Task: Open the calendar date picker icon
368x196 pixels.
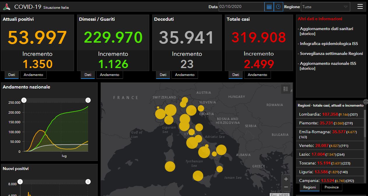Action: click(x=269, y=6)
